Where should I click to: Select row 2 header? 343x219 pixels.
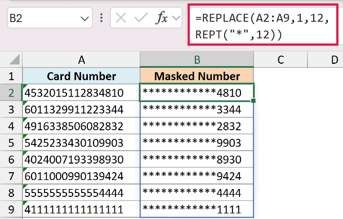click(11, 93)
